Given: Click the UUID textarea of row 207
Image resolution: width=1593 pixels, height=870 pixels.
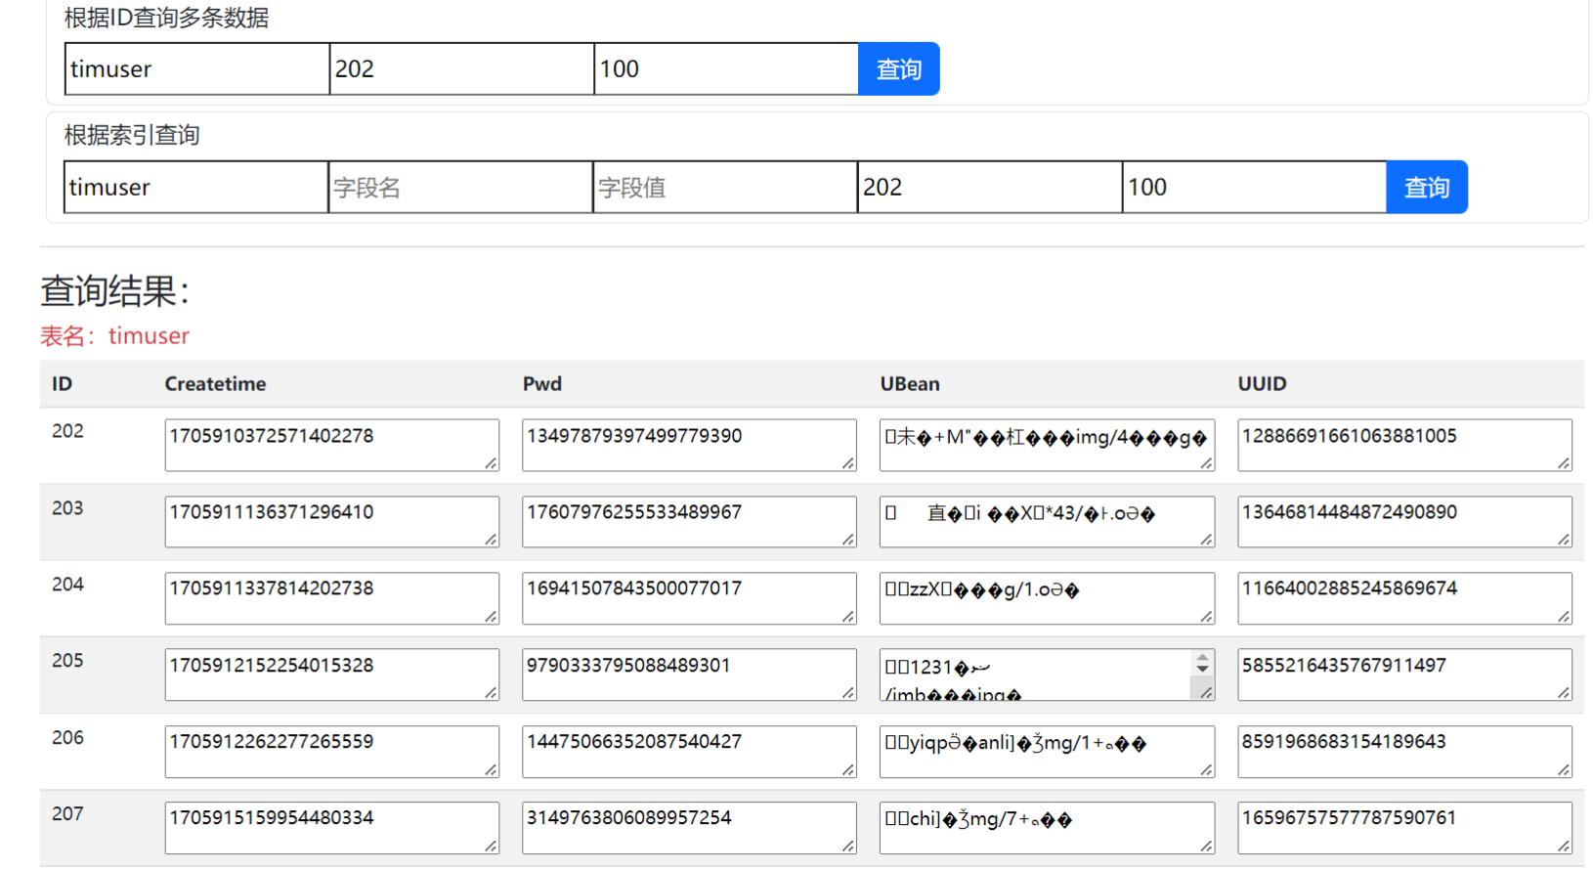Looking at the screenshot, I should pyautogui.click(x=1404, y=827).
